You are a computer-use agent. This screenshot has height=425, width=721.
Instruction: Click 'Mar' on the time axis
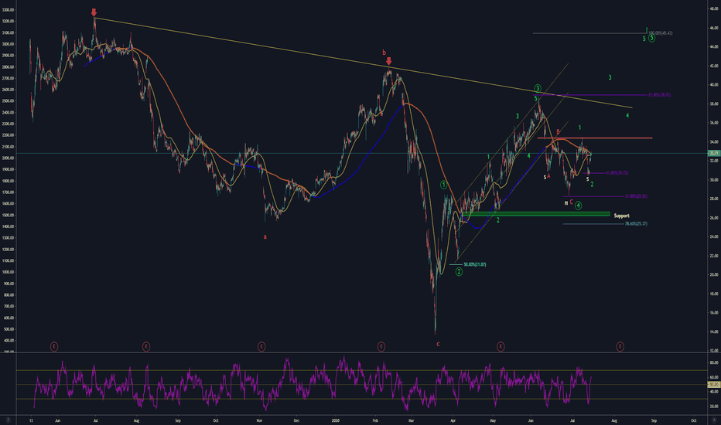click(411, 420)
